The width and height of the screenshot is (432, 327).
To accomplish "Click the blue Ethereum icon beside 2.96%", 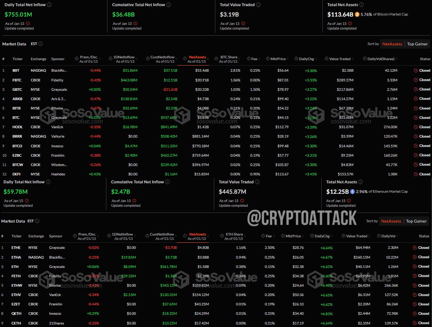I will (x=352, y=192).
